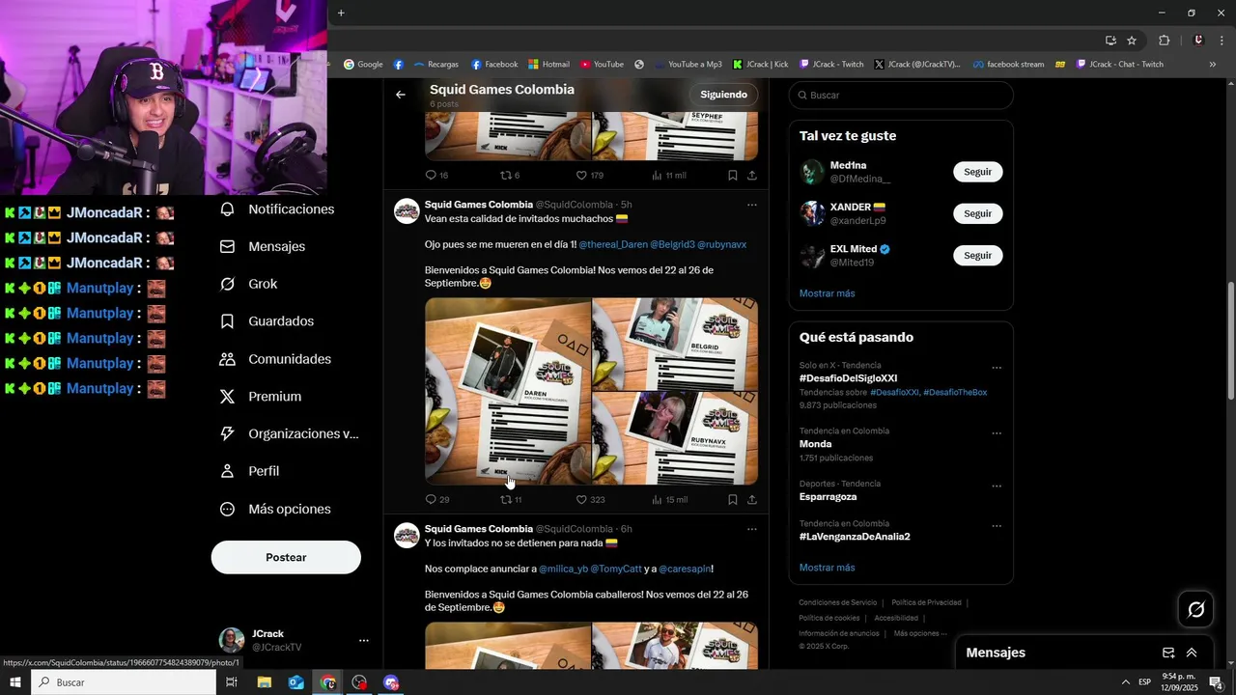1236x695 pixels.
Task: Open Comunidades in the sidebar
Action: (x=275, y=359)
